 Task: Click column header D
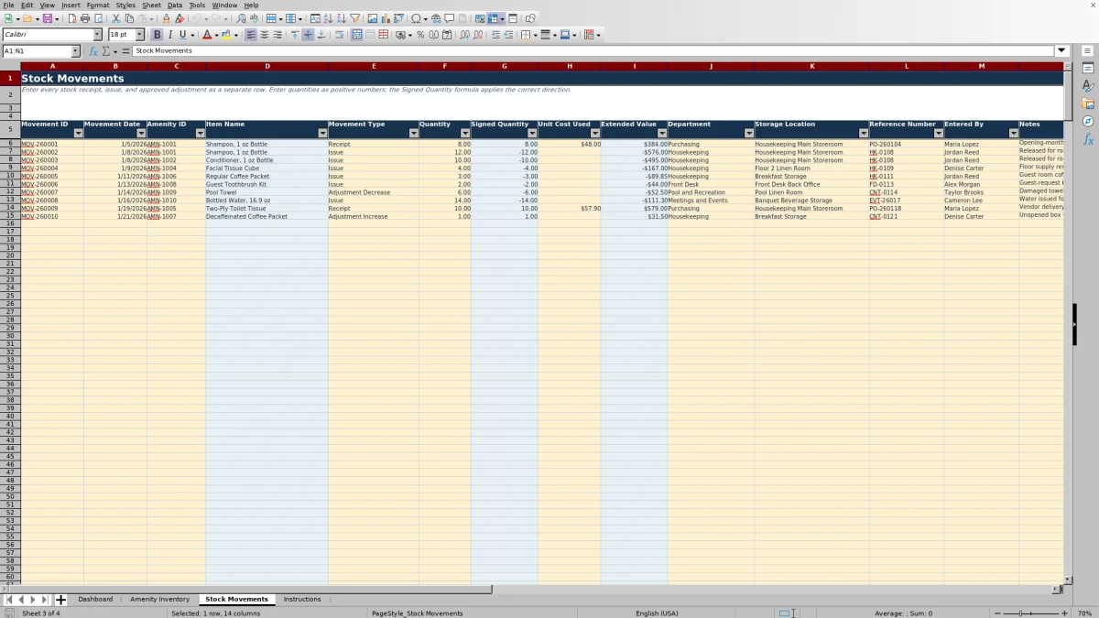coord(267,66)
